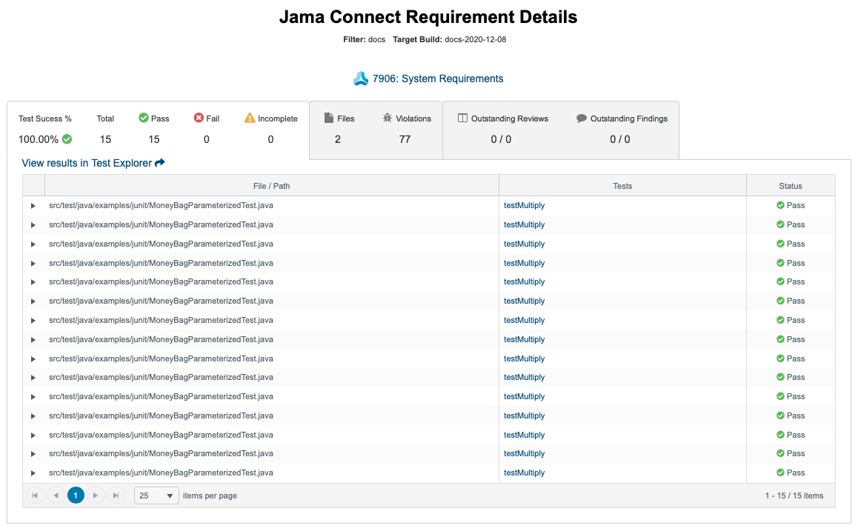This screenshot has height=531, width=858.
Task: Click the Pass icon in last row
Action: coord(780,472)
